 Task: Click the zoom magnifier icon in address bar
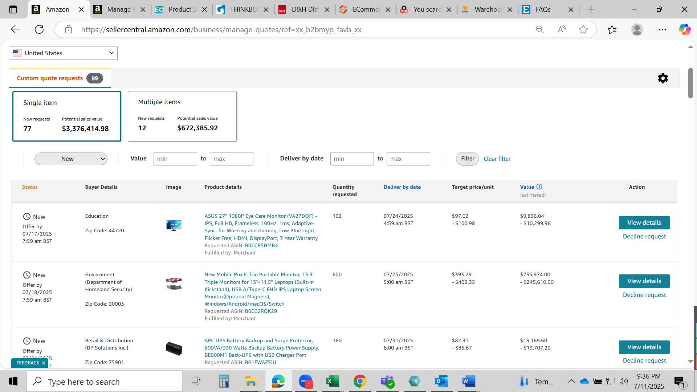coord(540,29)
